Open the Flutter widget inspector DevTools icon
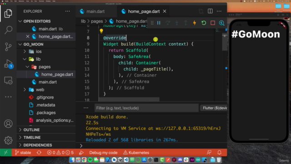The height and width of the screenshot is (164, 291). pyautogui.click(x=221, y=23)
